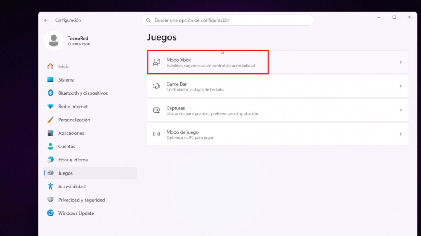The height and width of the screenshot is (236, 421).
Task: Open the Capturas settings title
Action: pos(176,108)
